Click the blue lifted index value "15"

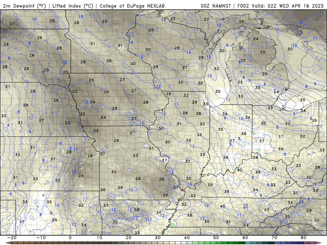coord(163,20)
